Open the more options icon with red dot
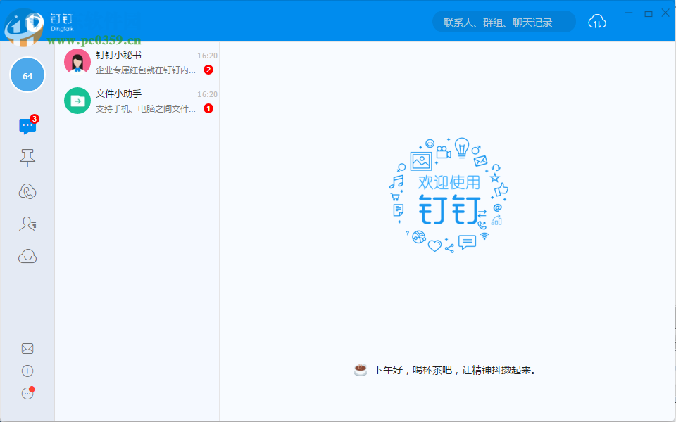 pyautogui.click(x=27, y=392)
